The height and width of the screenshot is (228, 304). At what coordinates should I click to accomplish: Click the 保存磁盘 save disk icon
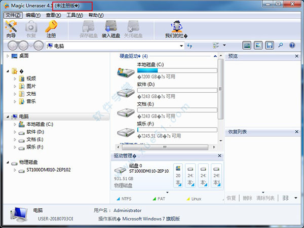pyautogui.click(x=88, y=29)
